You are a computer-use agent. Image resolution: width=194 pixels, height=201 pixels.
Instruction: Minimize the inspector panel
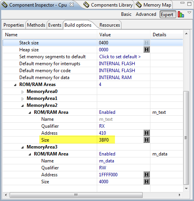(x=182, y=3)
